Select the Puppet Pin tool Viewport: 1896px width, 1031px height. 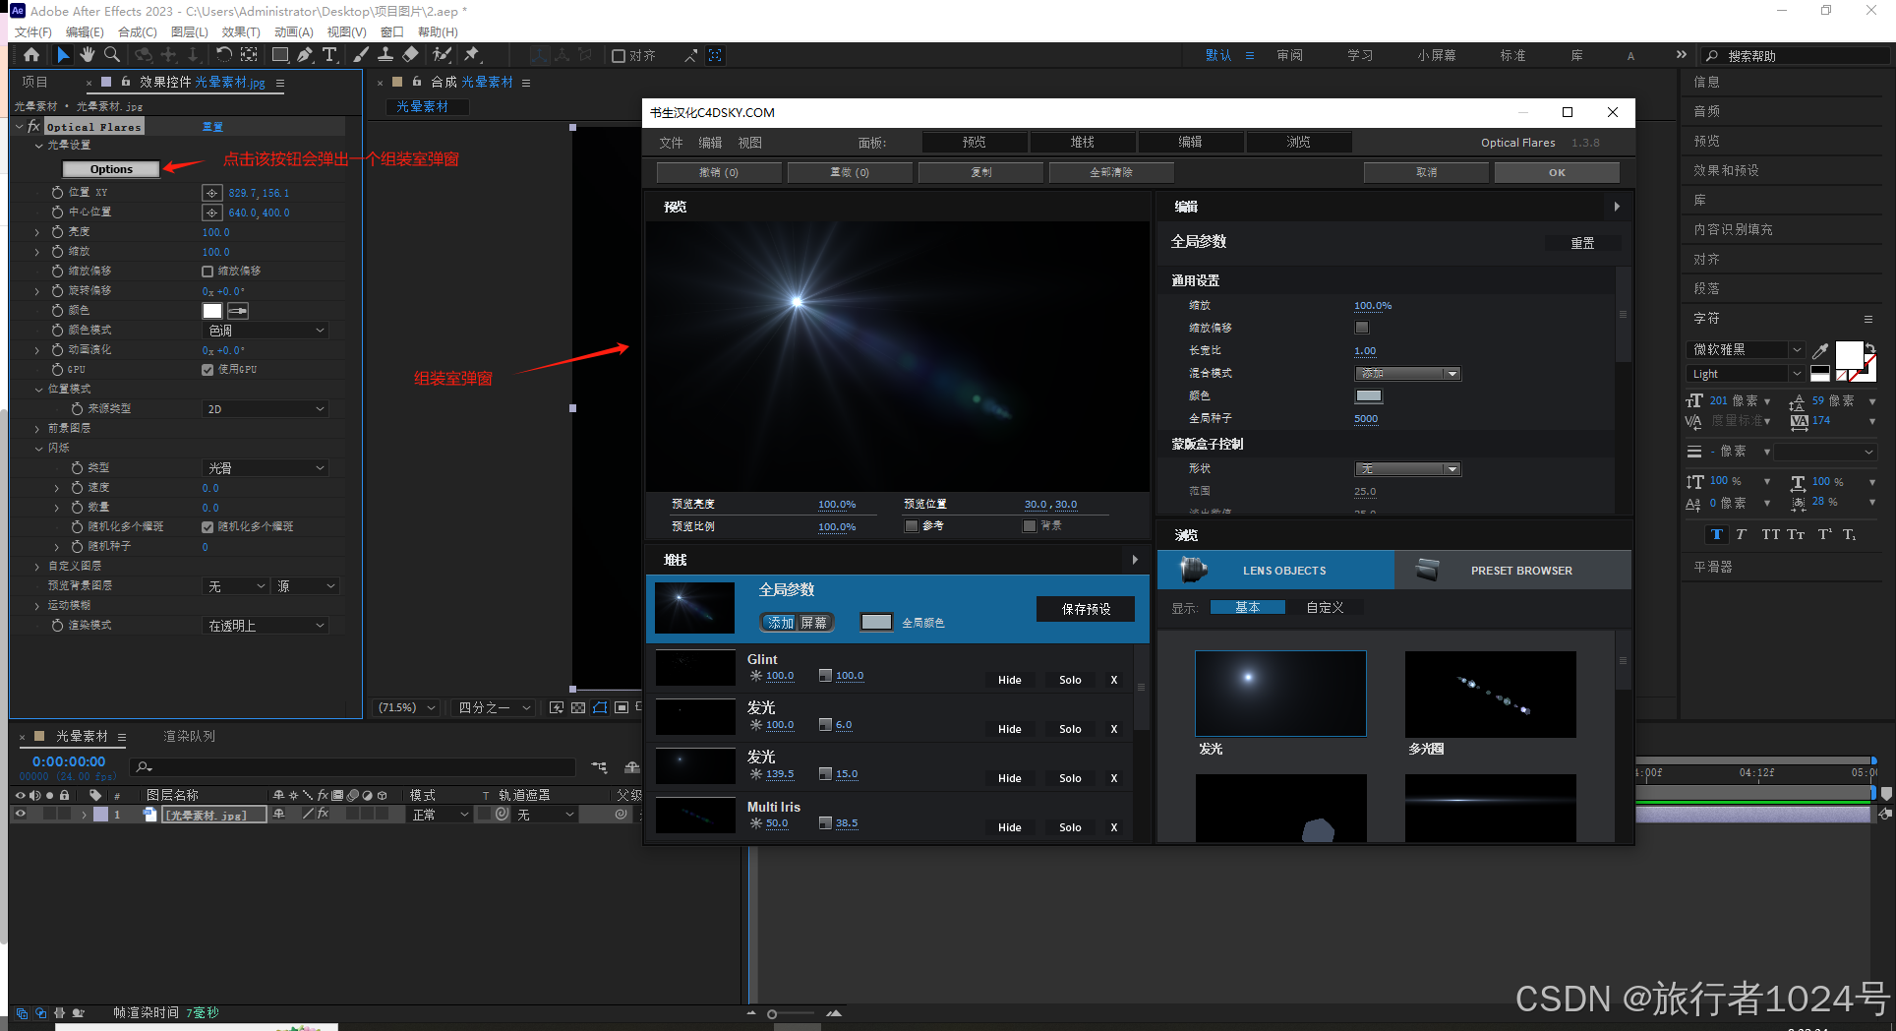click(x=472, y=55)
